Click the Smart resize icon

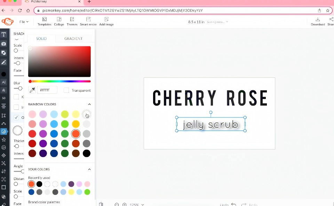coord(88,21)
